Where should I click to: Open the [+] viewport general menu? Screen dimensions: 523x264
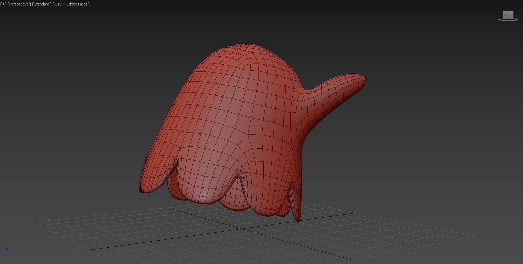pos(4,4)
